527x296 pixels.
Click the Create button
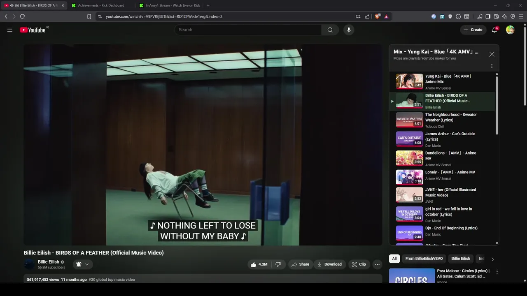(x=473, y=30)
